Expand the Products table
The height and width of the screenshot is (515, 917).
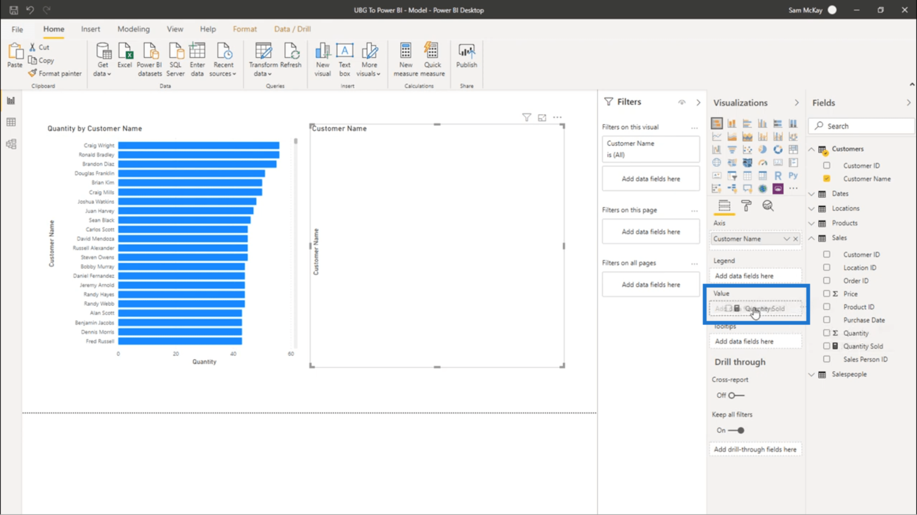812,223
